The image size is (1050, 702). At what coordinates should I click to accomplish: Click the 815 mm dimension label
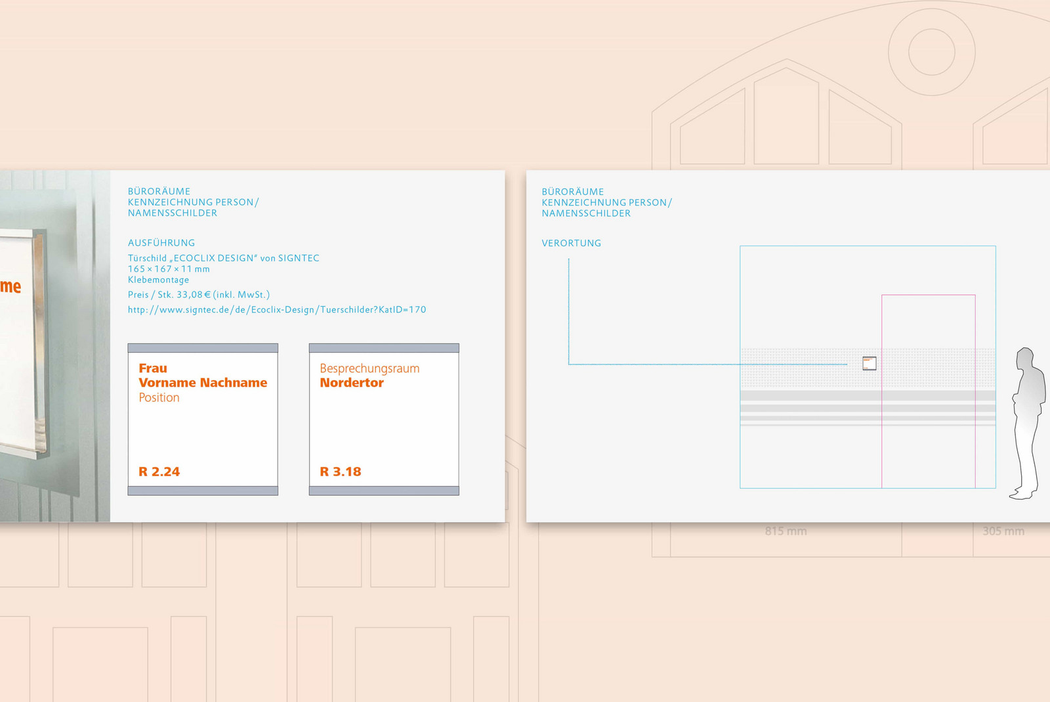click(786, 531)
